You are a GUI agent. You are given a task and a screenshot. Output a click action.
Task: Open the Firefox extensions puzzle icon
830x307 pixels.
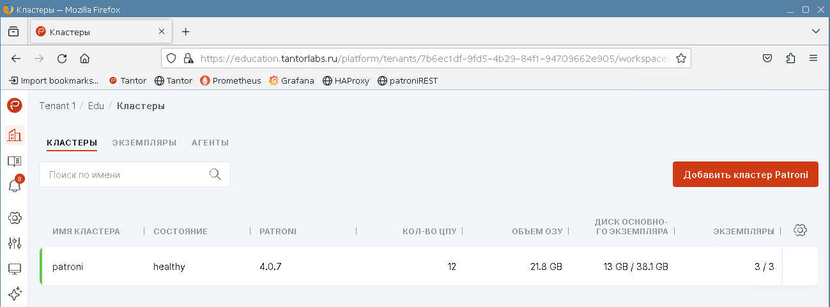(x=790, y=58)
